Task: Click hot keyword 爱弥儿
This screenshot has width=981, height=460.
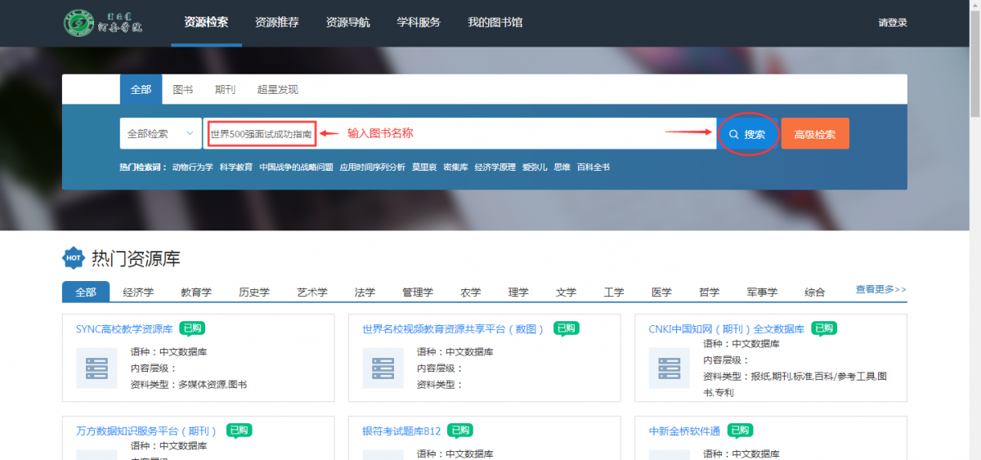Action: 535,167
